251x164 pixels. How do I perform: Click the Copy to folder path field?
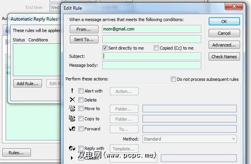pyautogui.click(x=189, y=119)
